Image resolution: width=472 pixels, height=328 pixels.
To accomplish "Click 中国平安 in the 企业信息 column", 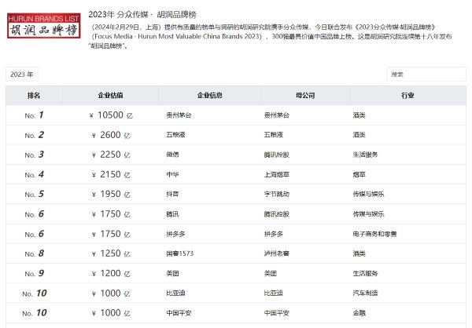I will 179,313.
